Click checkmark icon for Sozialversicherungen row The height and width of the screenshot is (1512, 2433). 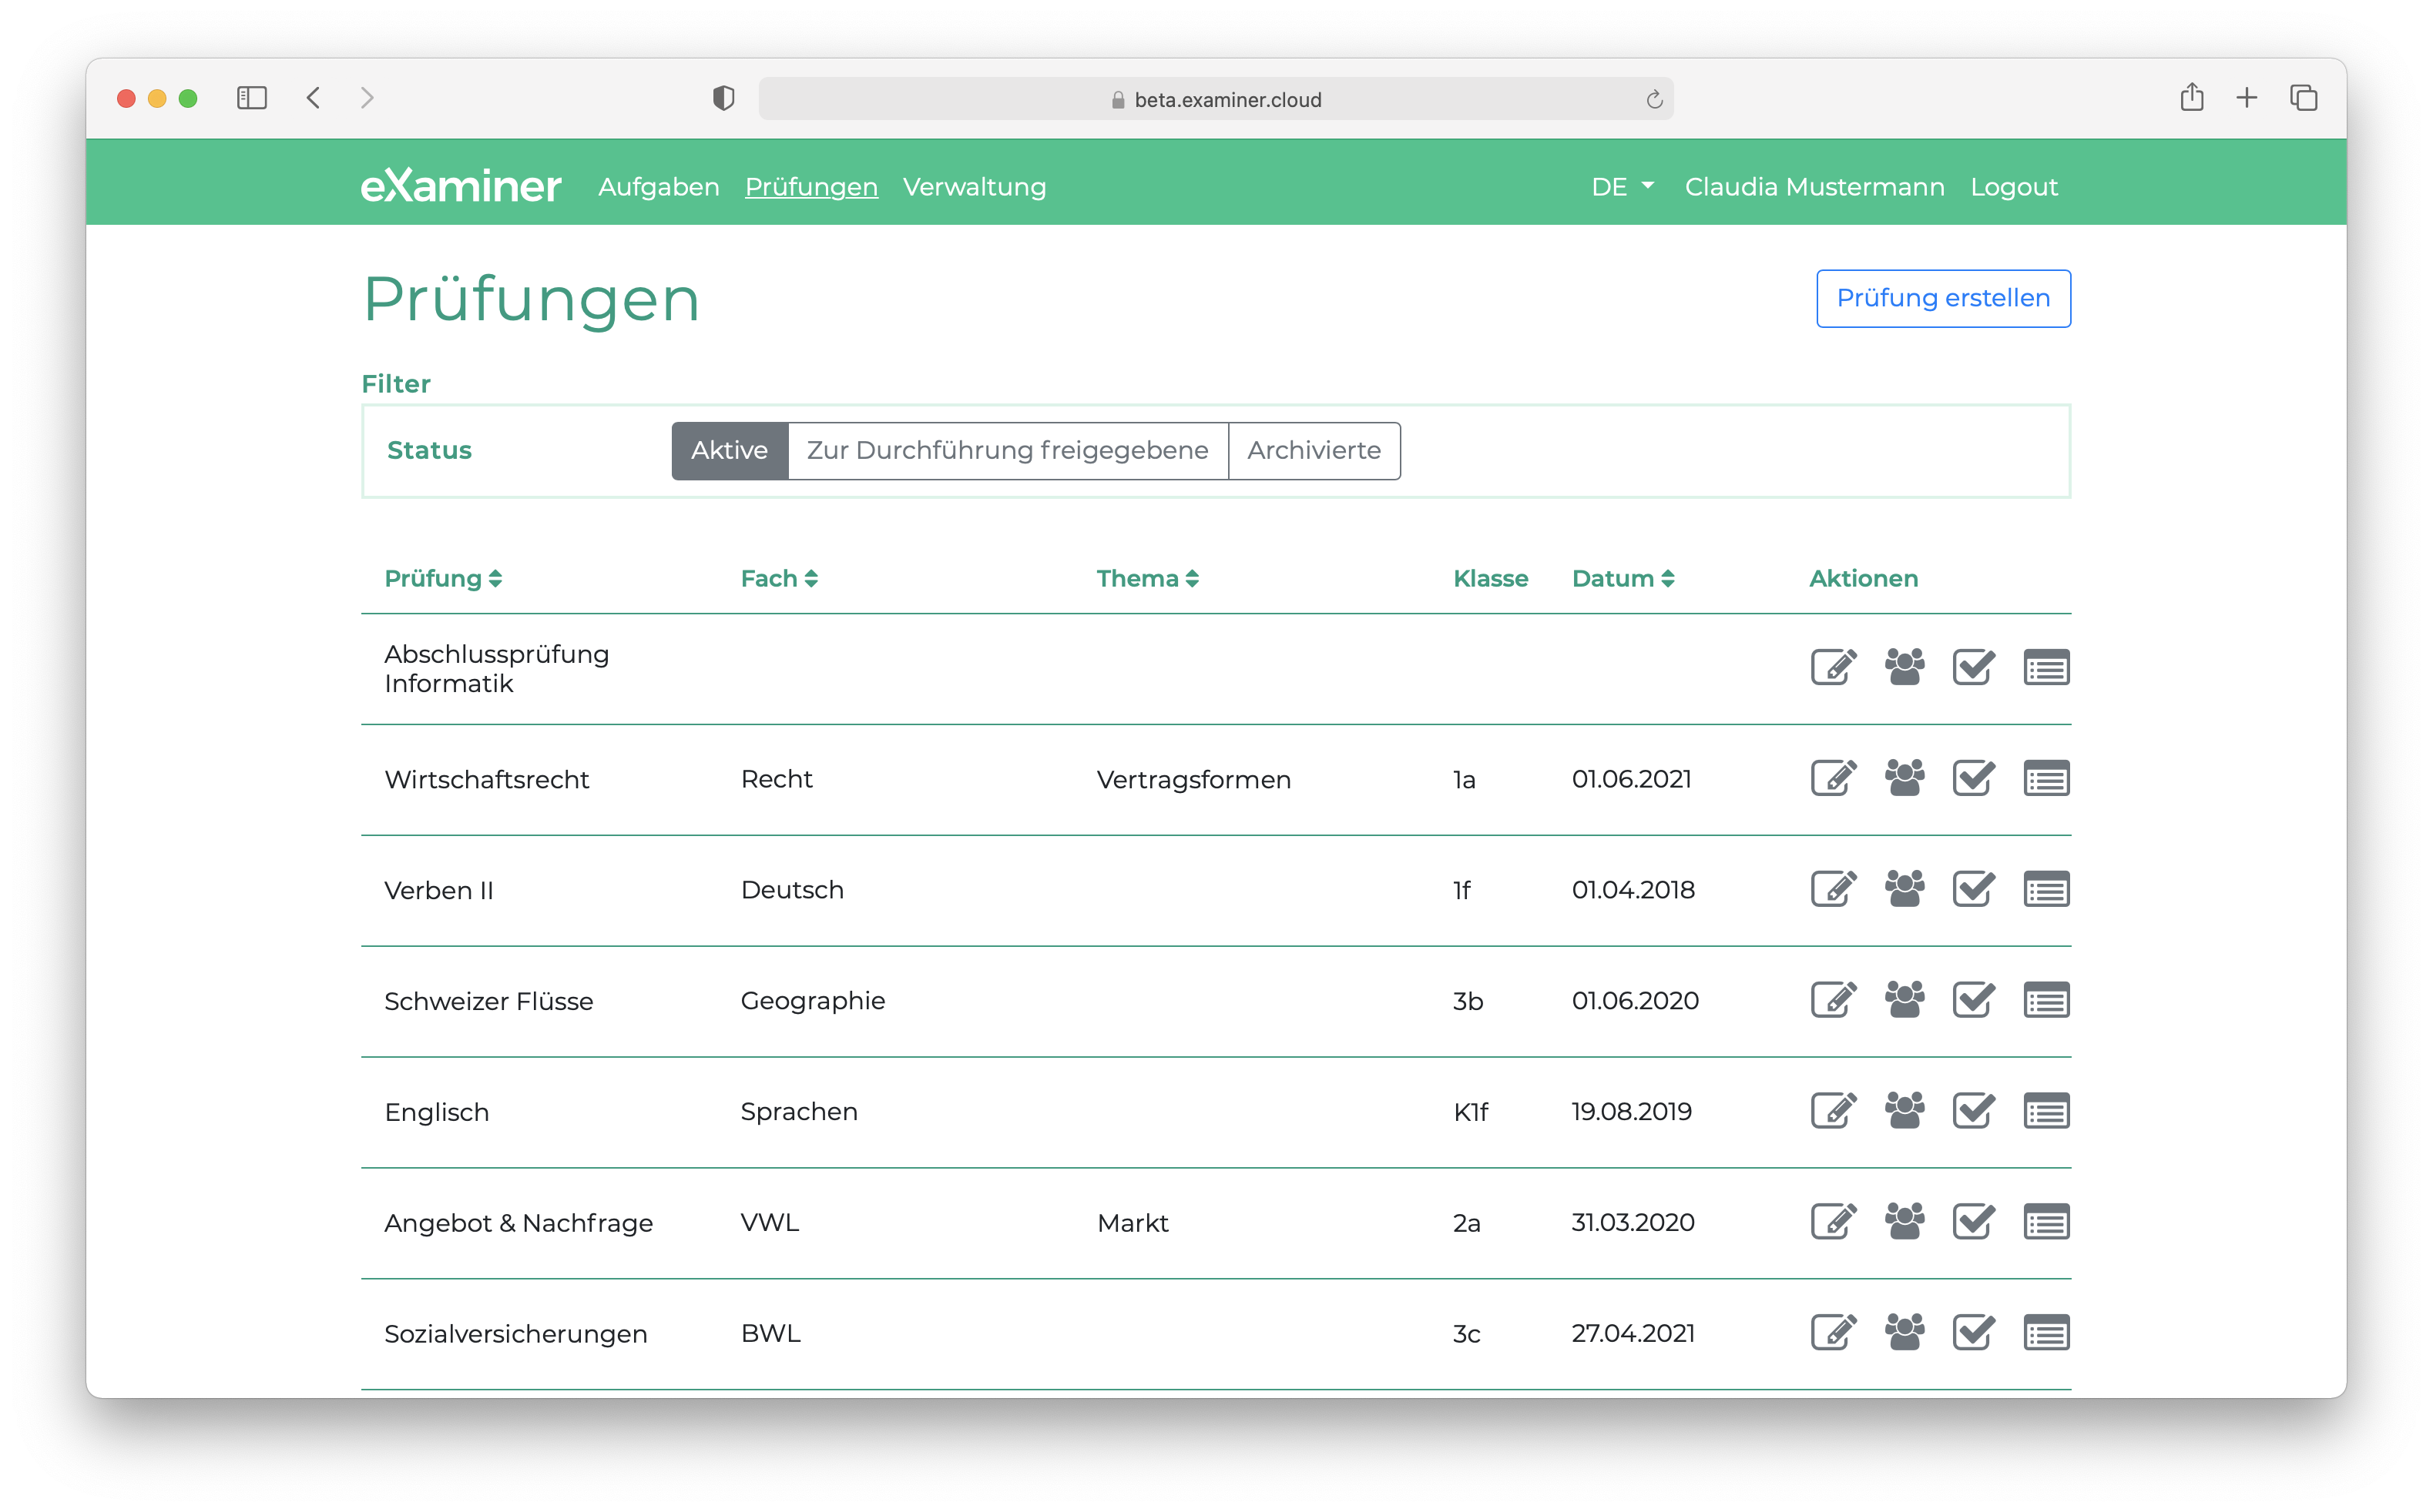pos(1973,1333)
